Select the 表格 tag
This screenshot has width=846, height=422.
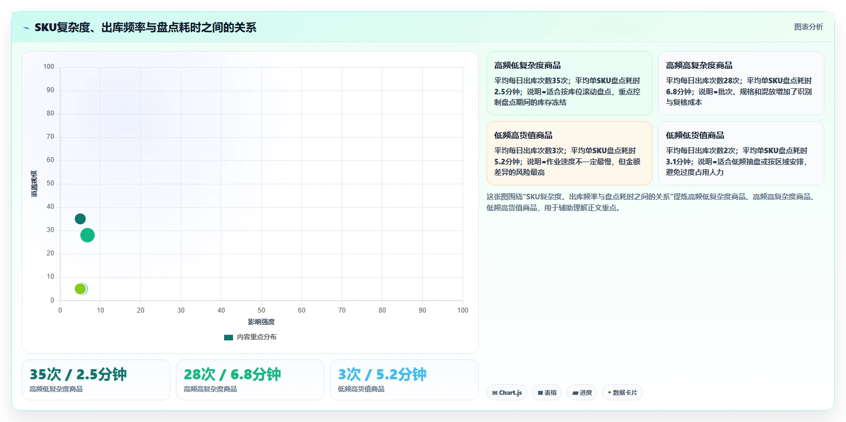click(x=546, y=393)
